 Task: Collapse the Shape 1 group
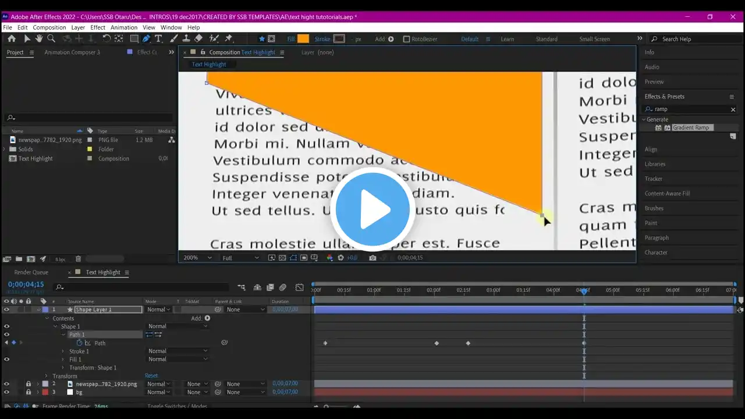[55, 326]
